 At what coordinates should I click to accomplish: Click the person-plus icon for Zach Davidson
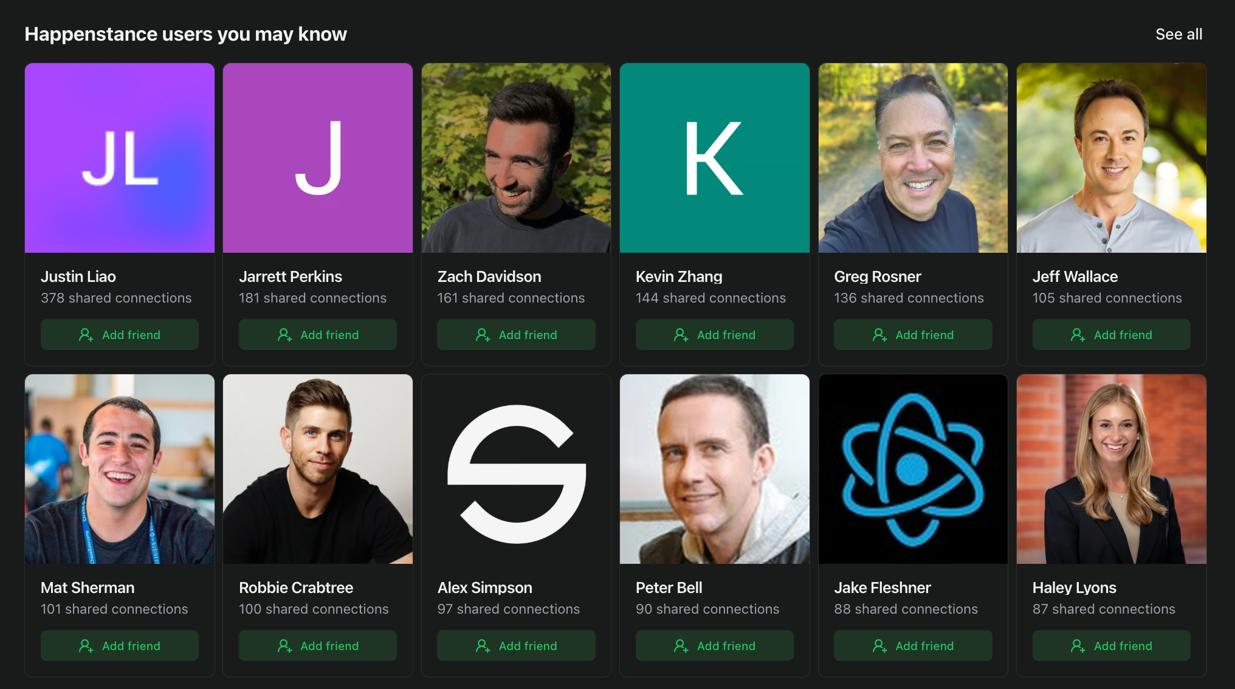click(x=483, y=335)
